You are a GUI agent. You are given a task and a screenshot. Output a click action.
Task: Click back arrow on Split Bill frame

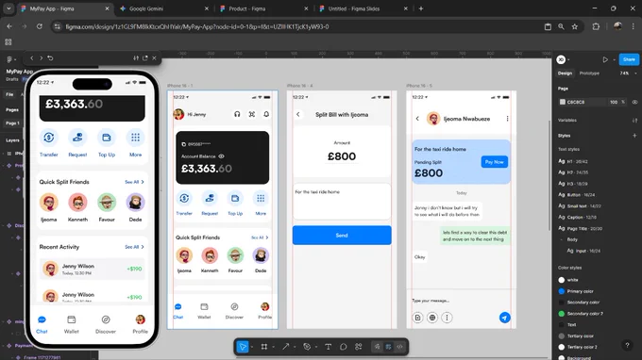[x=298, y=114]
